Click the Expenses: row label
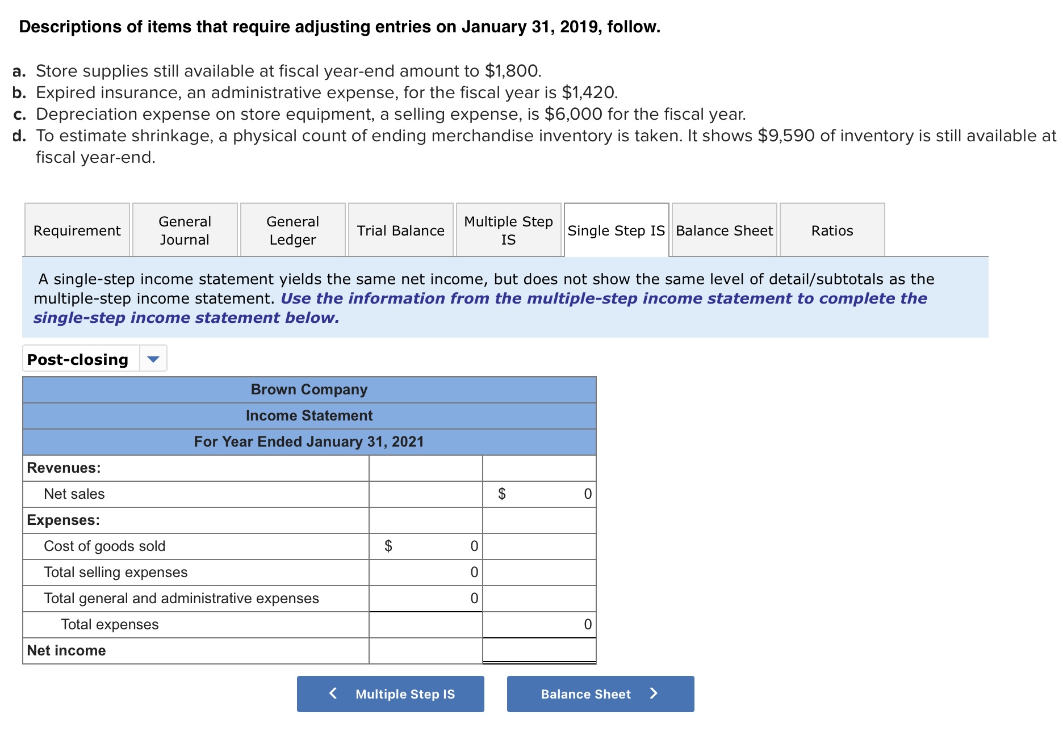Viewport: 1063px width, 736px height. coord(64,520)
